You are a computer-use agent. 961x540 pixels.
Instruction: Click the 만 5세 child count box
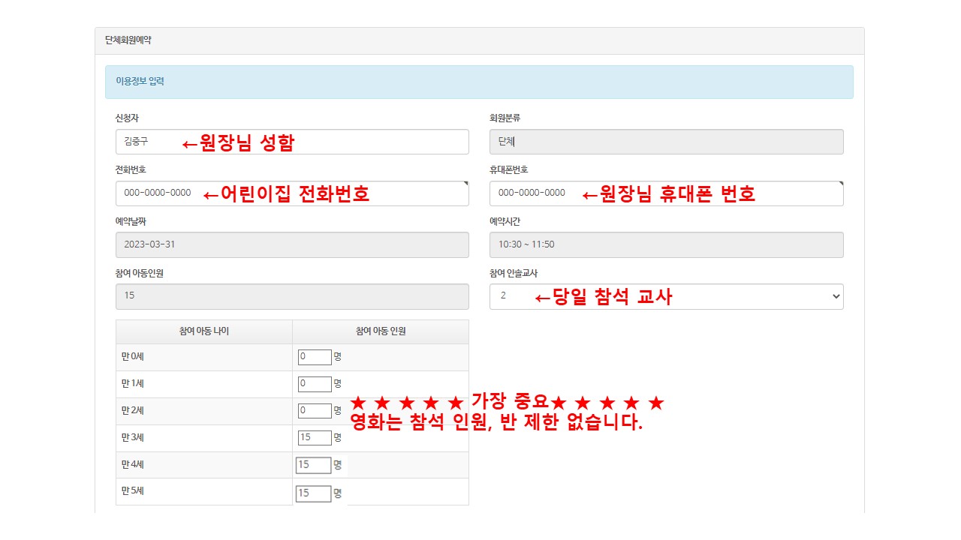point(313,493)
